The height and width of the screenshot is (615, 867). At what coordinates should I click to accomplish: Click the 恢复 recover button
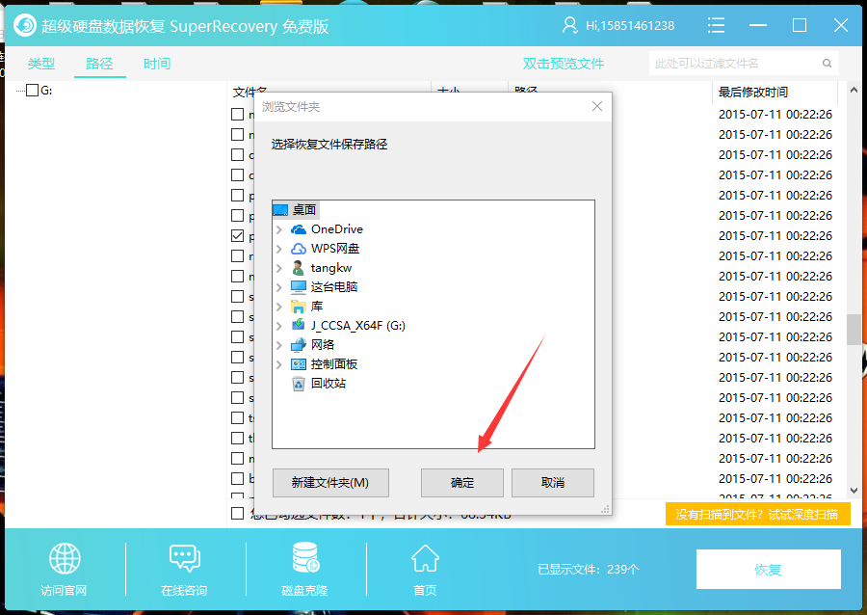[x=769, y=569]
